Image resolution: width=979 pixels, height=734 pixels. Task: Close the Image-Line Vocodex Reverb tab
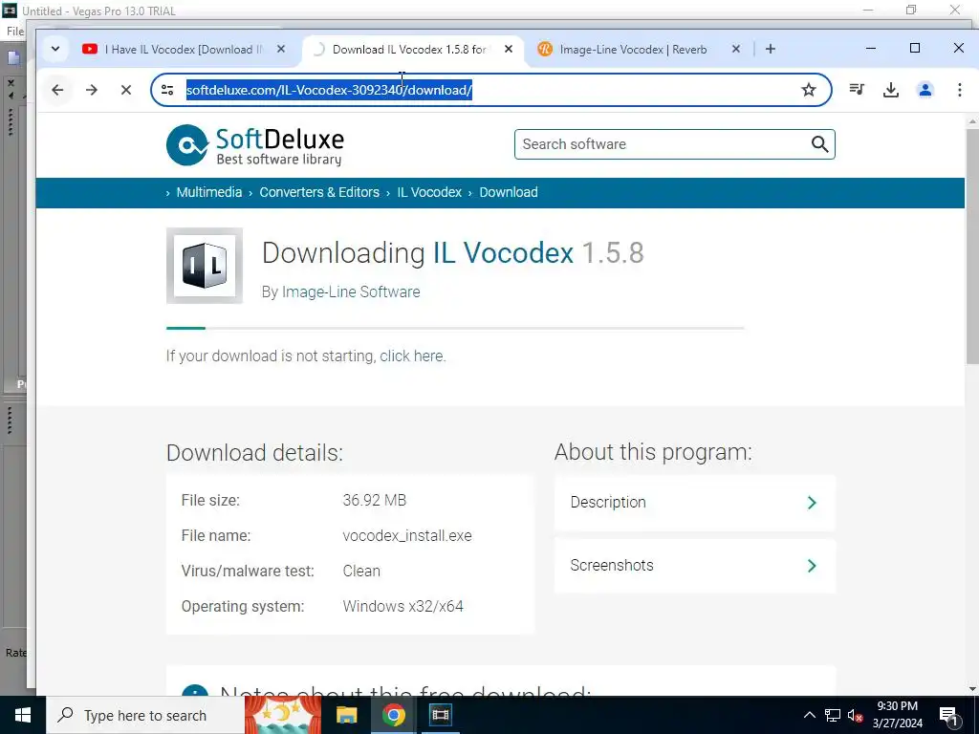[x=735, y=49]
